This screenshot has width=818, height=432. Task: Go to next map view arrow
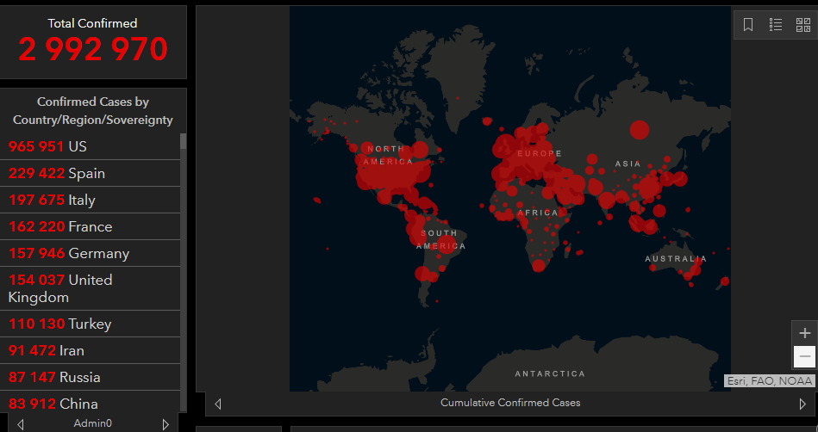803,404
